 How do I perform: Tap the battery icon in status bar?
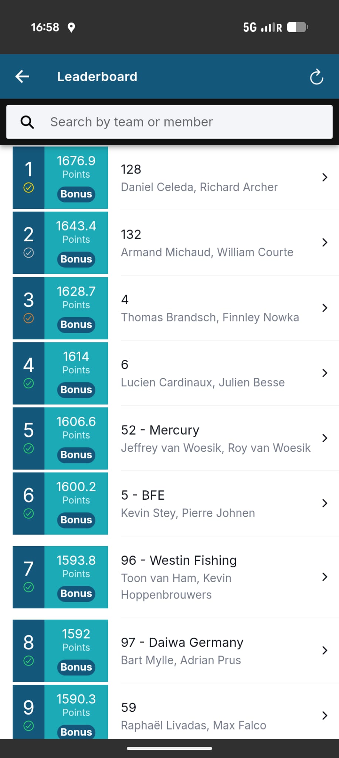(x=297, y=27)
